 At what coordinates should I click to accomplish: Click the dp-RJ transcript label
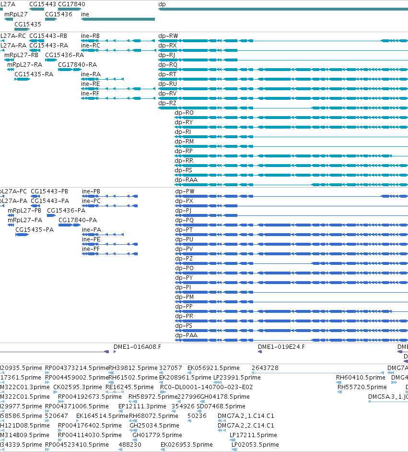point(167,55)
